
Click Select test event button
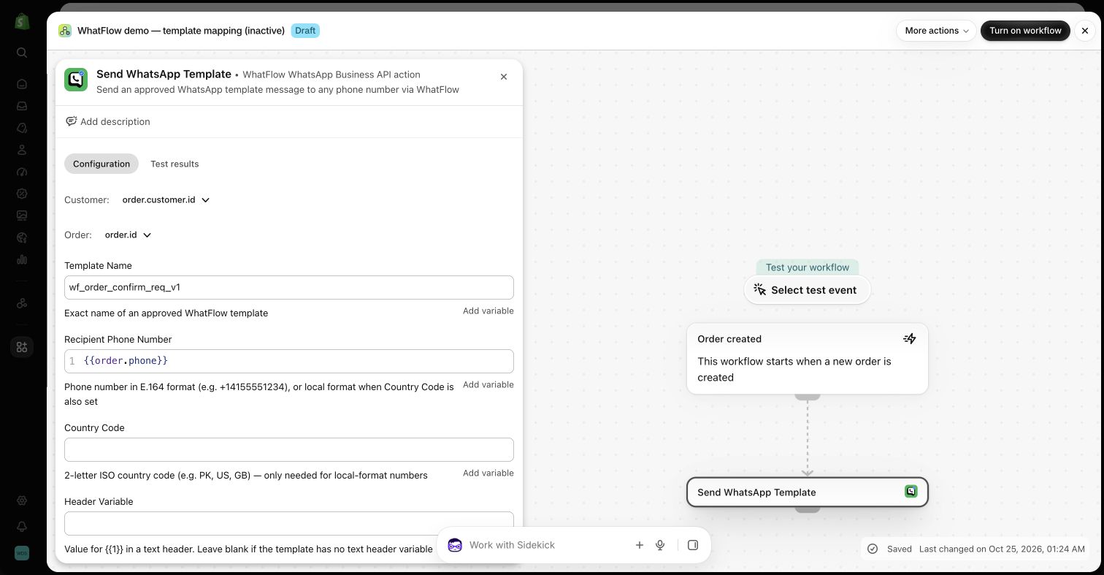807,290
